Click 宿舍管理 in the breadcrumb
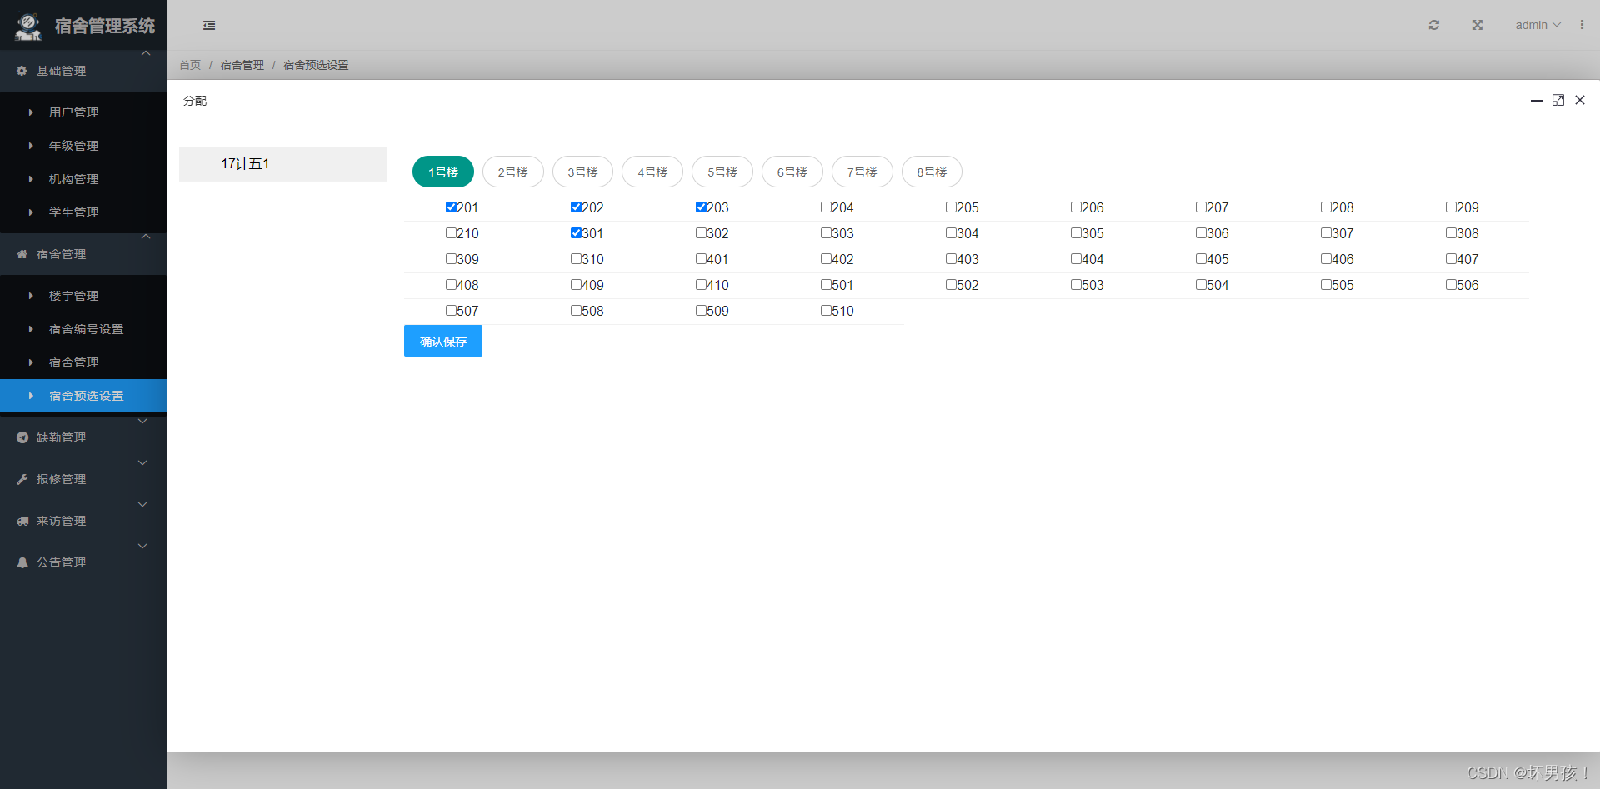The height and width of the screenshot is (789, 1600). click(x=242, y=65)
